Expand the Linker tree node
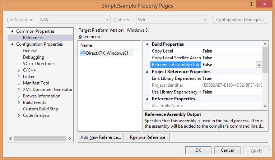This screenshot has width=275, height=160. 19,77
